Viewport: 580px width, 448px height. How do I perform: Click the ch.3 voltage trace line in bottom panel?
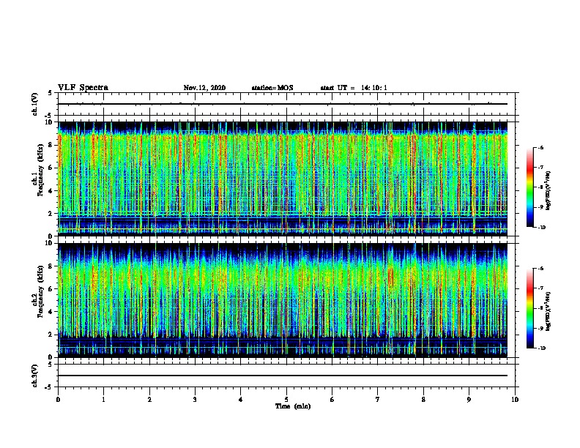point(283,376)
